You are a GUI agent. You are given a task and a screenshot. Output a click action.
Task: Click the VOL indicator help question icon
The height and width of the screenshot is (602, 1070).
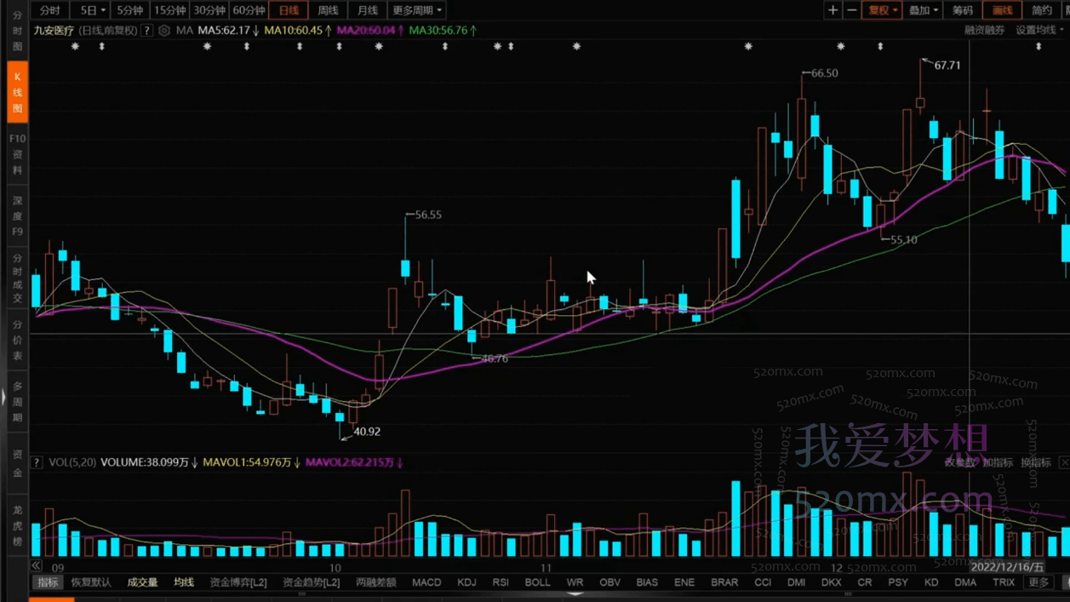point(37,462)
